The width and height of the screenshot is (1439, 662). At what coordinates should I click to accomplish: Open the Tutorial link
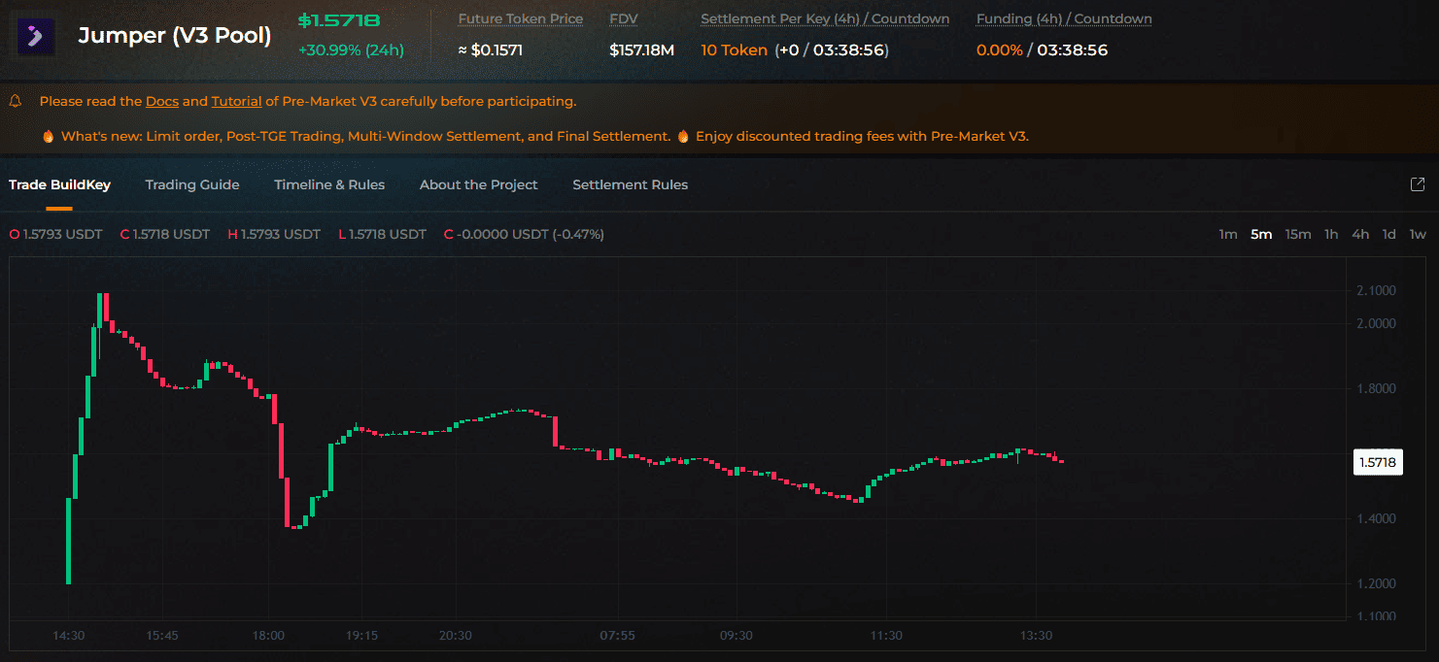point(236,101)
